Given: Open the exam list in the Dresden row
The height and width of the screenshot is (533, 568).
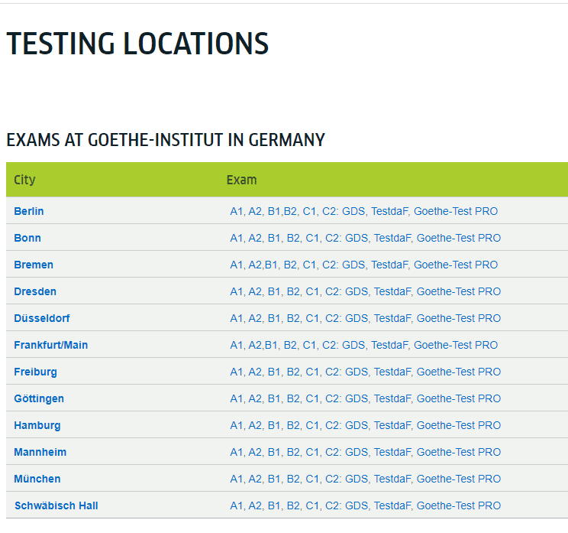Looking at the screenshot, I should point(365,291).
